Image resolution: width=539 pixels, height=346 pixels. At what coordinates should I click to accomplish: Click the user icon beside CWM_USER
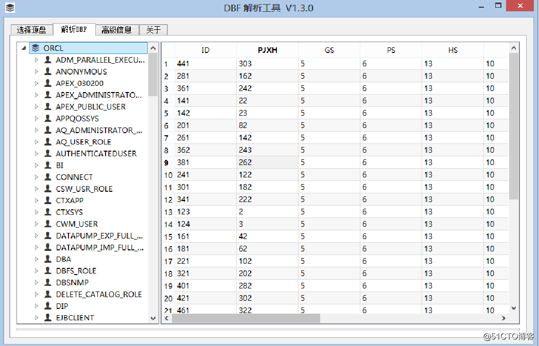coord(48,224)
